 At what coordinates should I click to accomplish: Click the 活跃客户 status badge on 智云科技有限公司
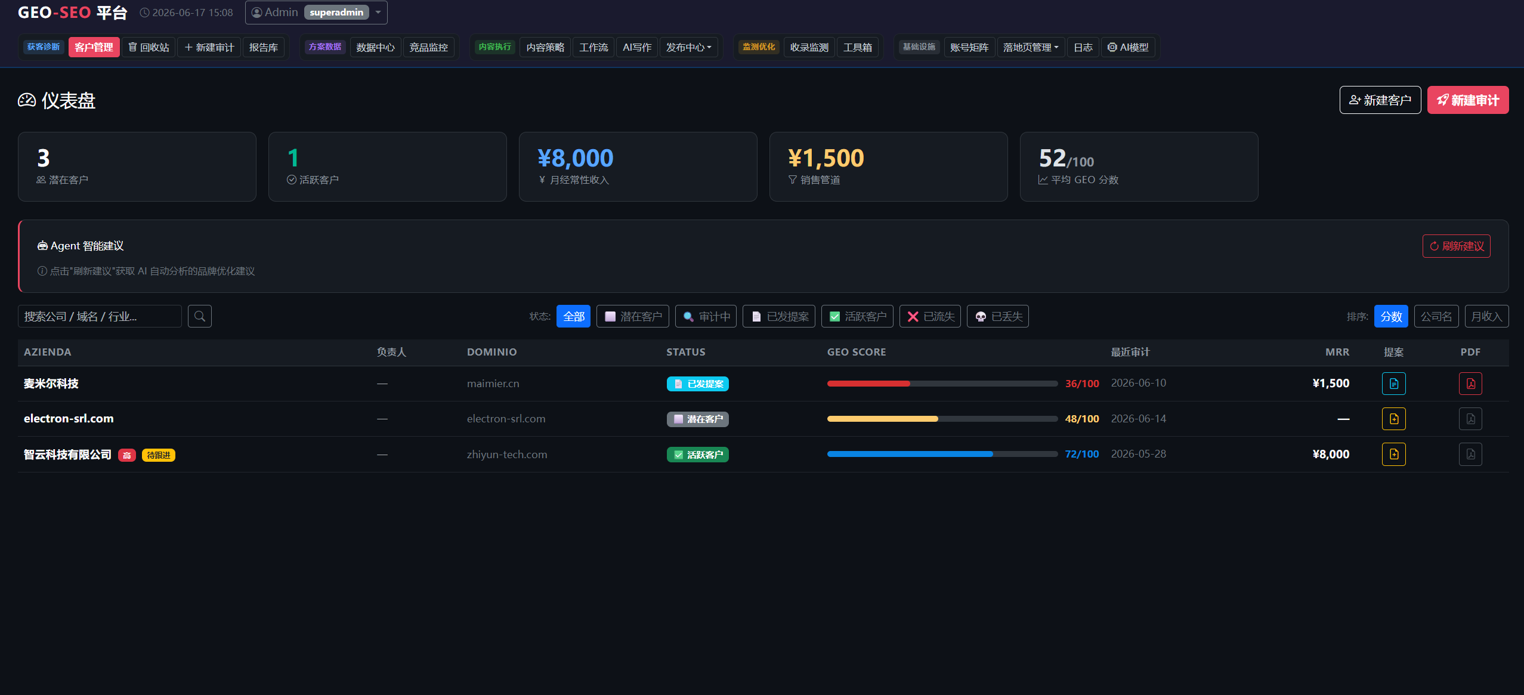pos(697,455)
